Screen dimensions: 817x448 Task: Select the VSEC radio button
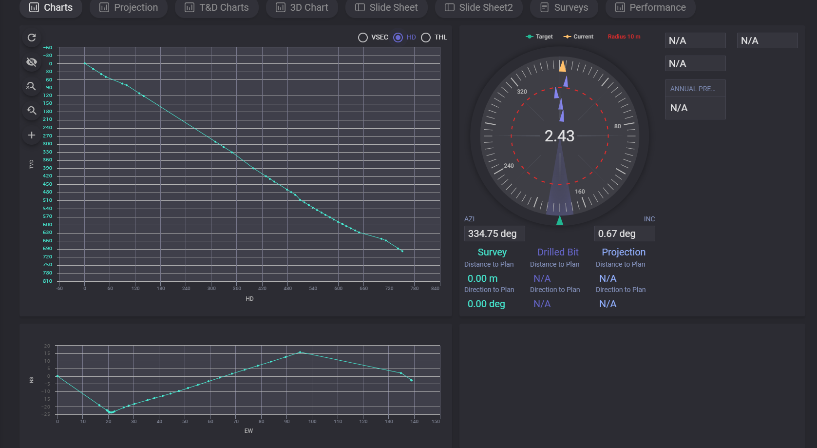click(363, 38)
